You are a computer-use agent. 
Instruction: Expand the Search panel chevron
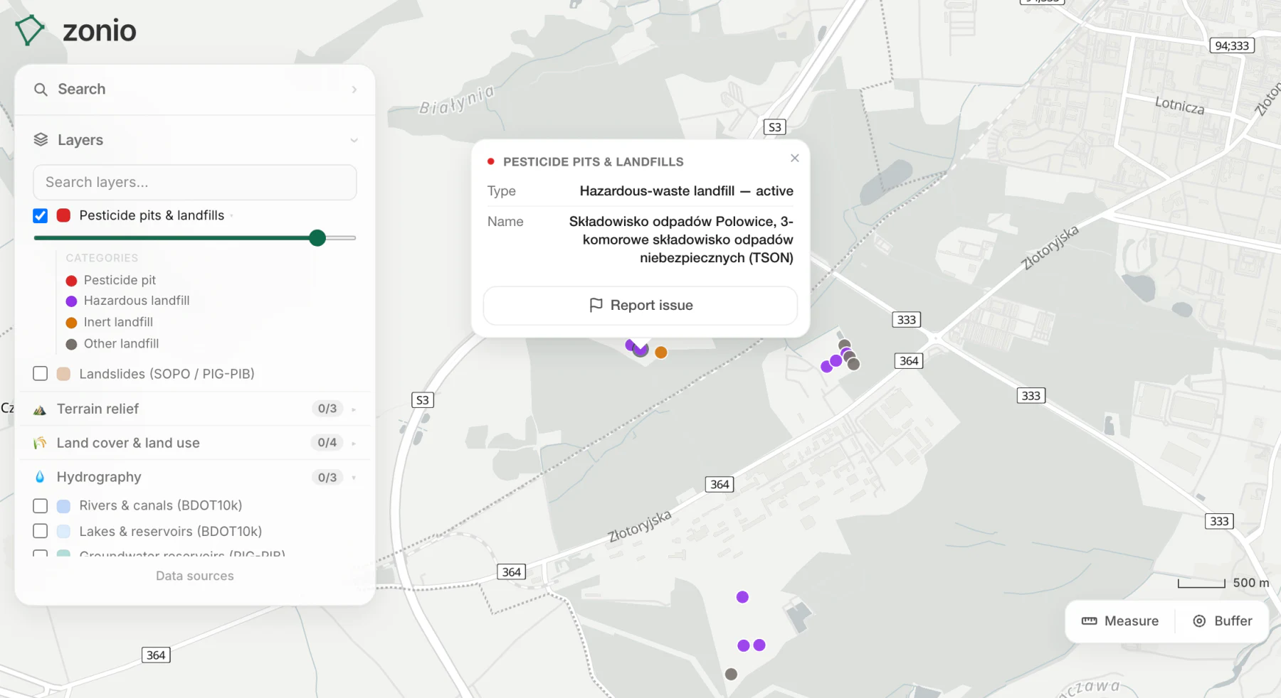tap(354, 90)
